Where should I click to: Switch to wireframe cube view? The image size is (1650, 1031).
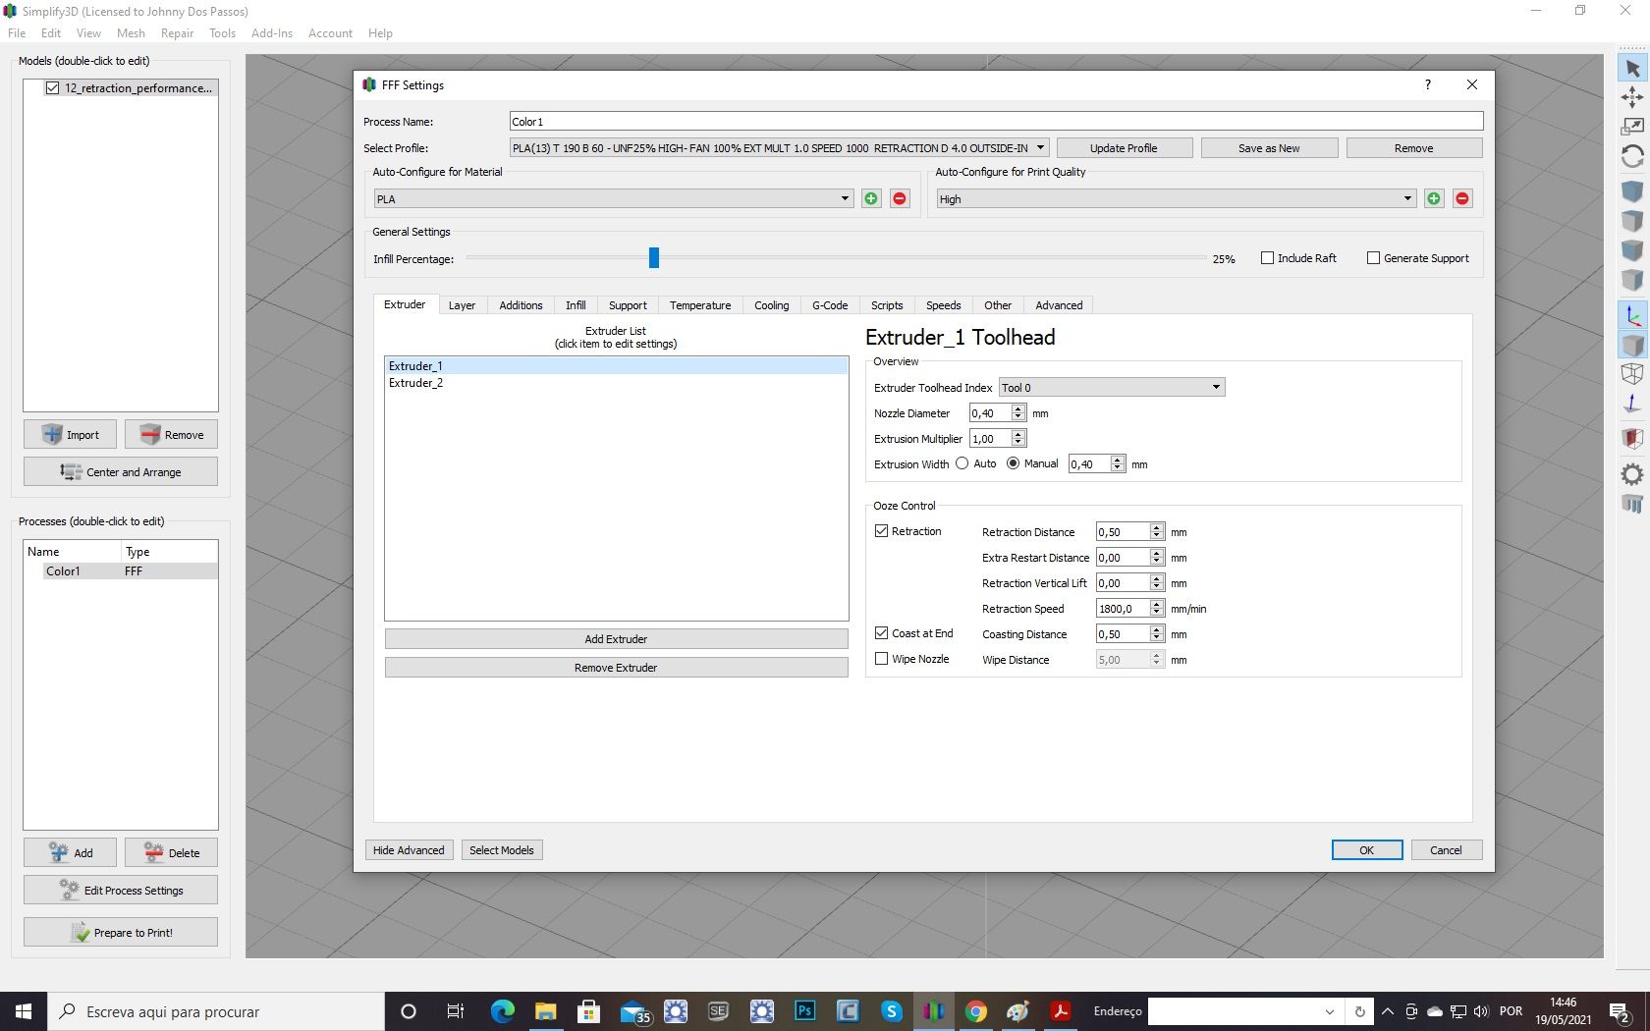tap(1631, 374)
